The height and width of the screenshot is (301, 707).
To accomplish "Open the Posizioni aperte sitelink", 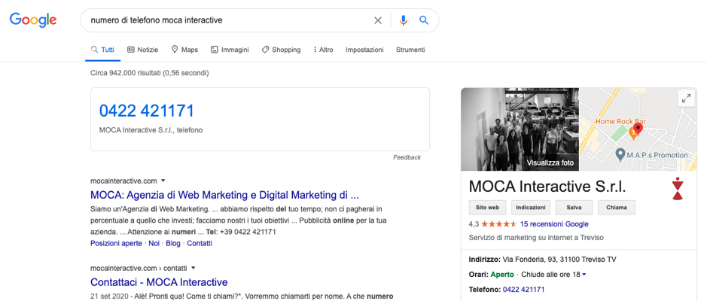I will [117, 243].
